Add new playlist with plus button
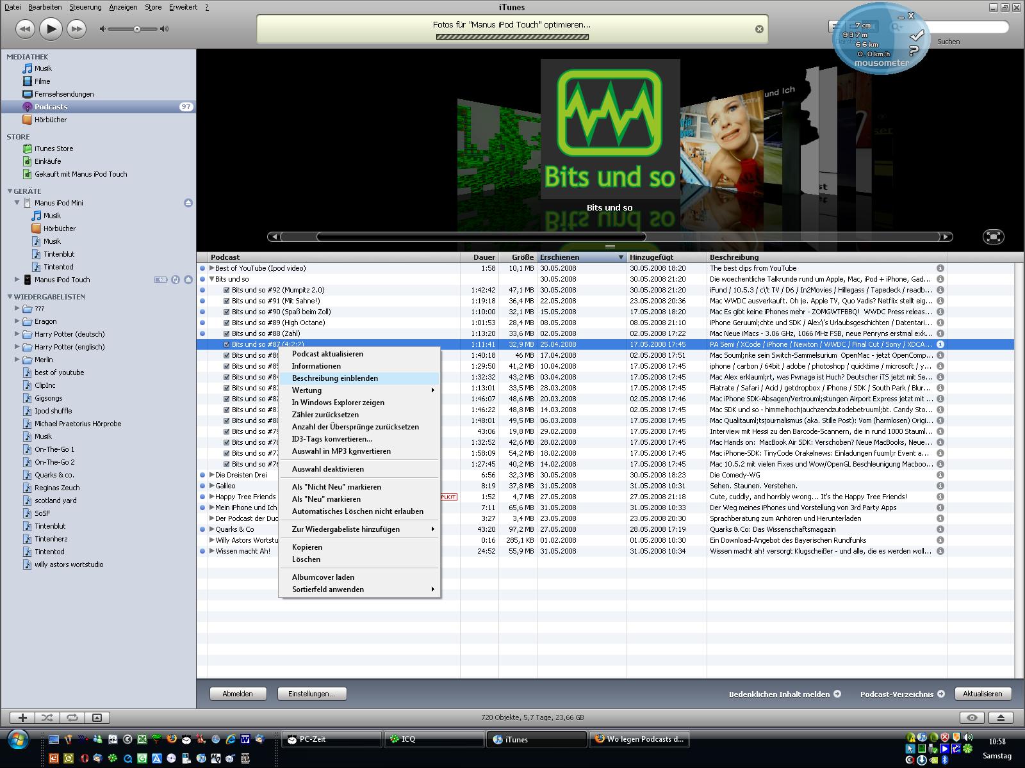Image resolution: width=1025 pixels, height=768 pixels. (22, 717)
